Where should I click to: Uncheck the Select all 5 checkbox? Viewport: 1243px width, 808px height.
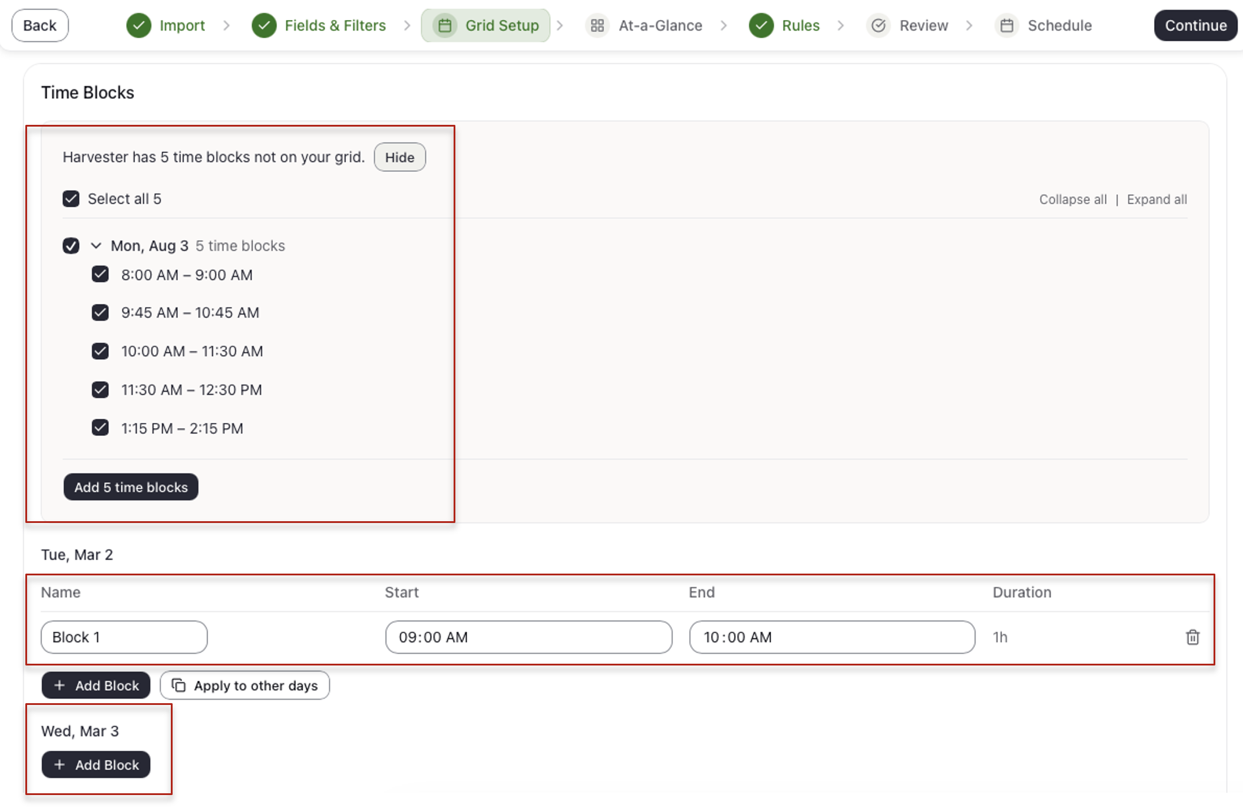pyautogui.click(x=71, y=198)
